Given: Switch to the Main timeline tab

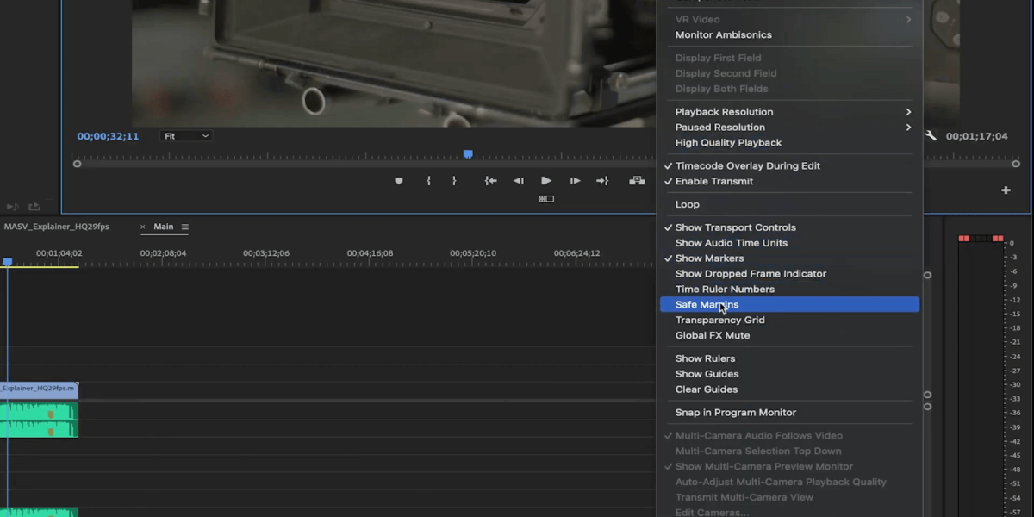Looking at the screenshot, I should (x=164, y=227).
